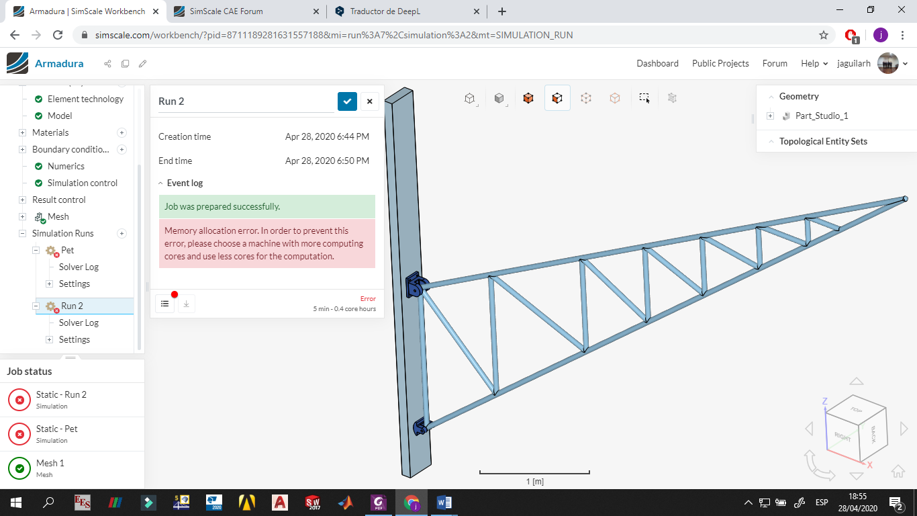This screenshot has width=917, height=516.
Task: Rename the project using the pencil icon
Action: tap(142, 63)
